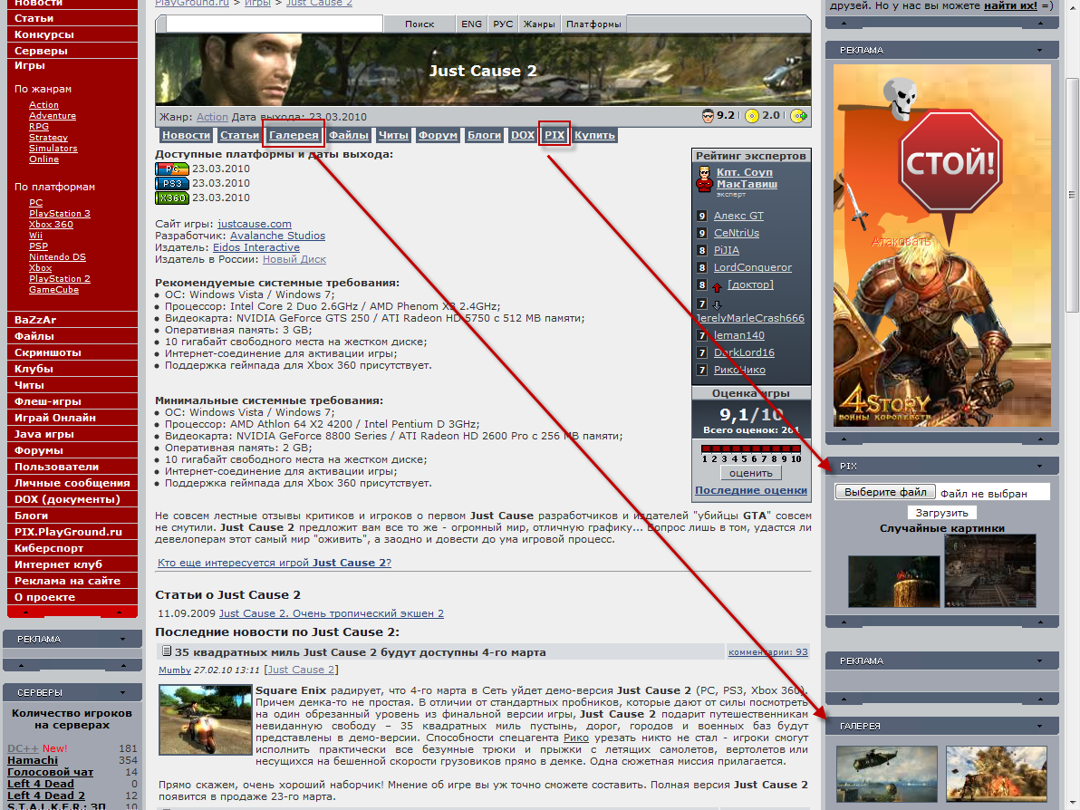Collapse the РЕКЛАМА panel above the ГАЛЕРЕЯ panel

pos(1039,661)
